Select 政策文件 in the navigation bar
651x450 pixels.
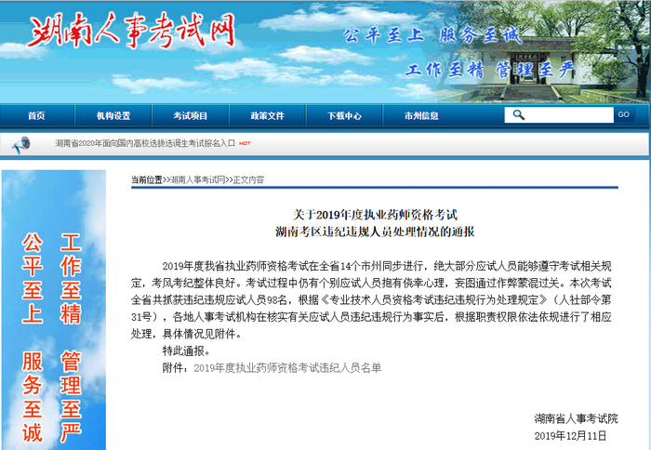coord(268,116)
